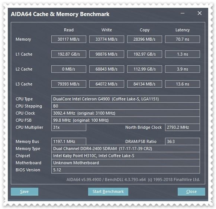Click the Chipset label
Viewport: 216px width, 209px height.
[x=23, y=156]
